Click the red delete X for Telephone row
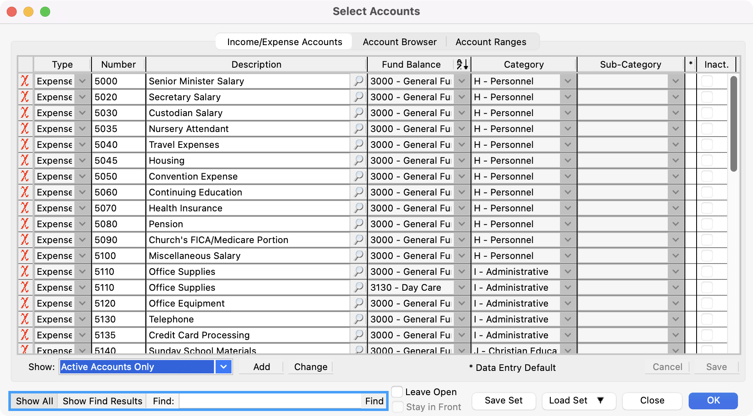This screenshot has width=753, height=416. coord(25,319)
